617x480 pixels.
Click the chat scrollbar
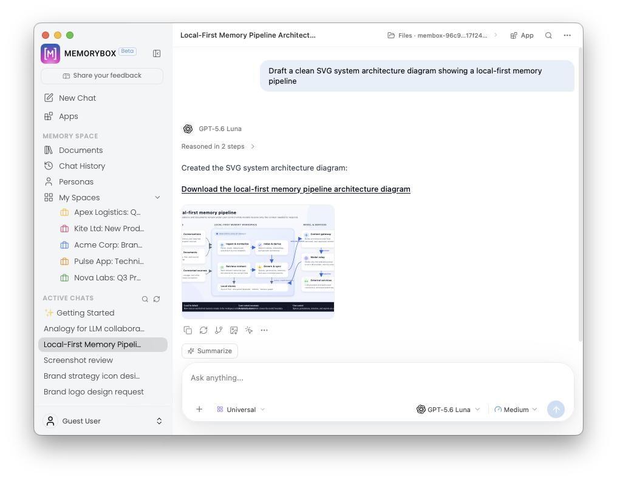(581, 195)
